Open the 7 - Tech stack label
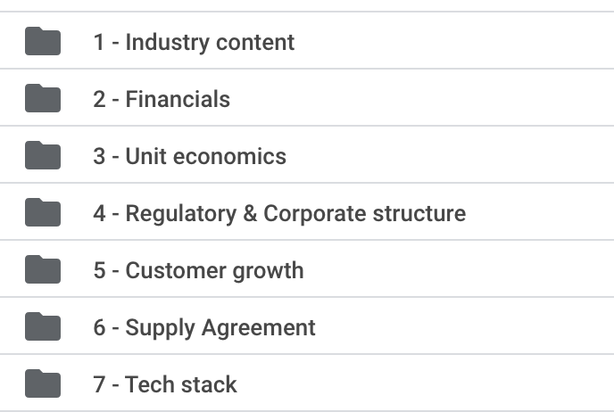The width and height of the screenshot is (614, 412). [165, 384]
